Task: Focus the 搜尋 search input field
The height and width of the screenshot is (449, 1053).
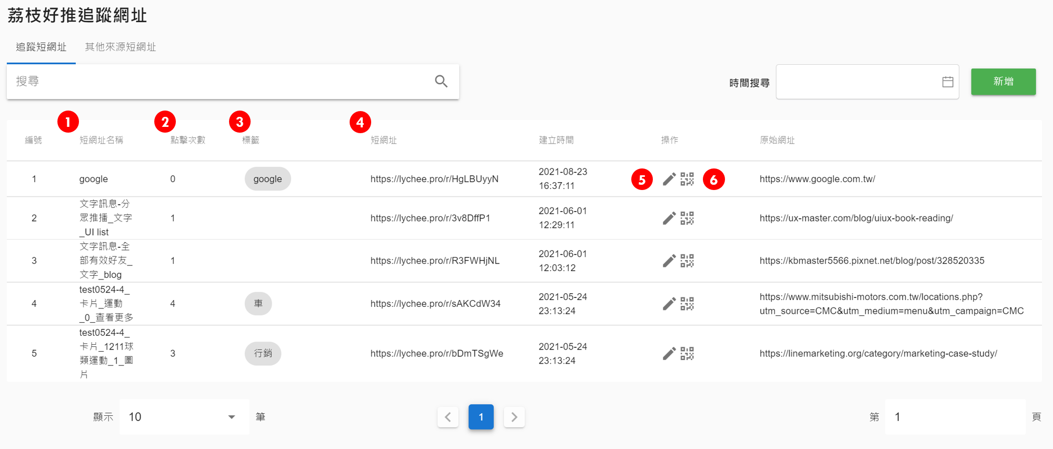Action: 221,82
